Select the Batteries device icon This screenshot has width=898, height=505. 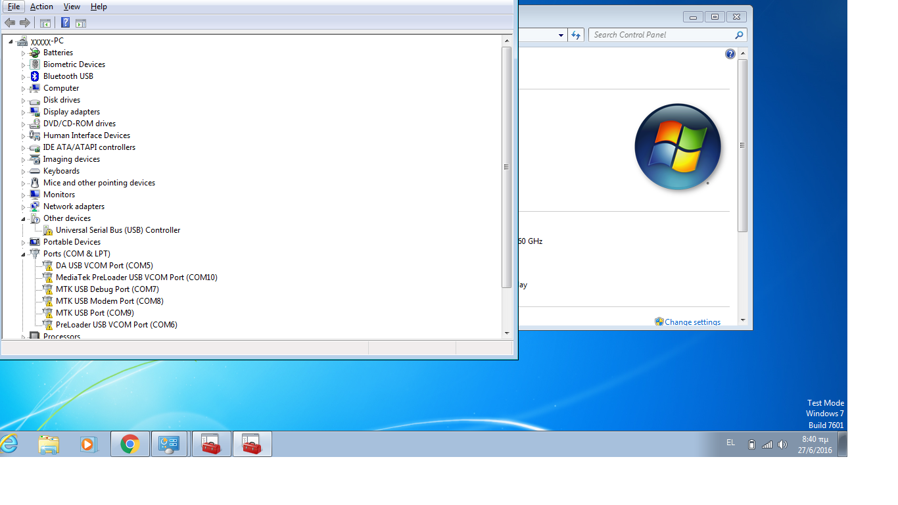click(35, 53)
